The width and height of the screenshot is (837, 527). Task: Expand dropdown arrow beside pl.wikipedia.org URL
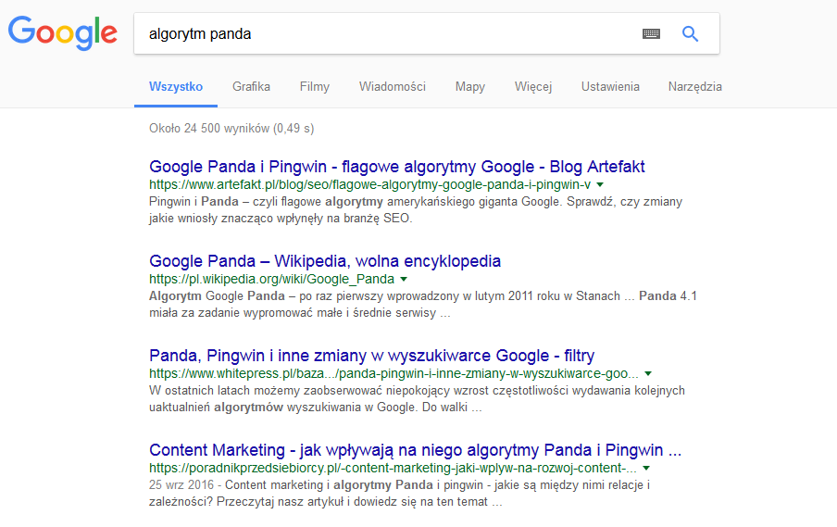pyautogui.click(x=404, y=280)
